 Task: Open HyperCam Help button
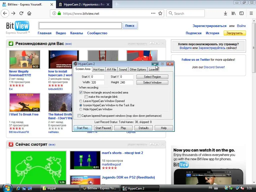click(x=164, y=128)
